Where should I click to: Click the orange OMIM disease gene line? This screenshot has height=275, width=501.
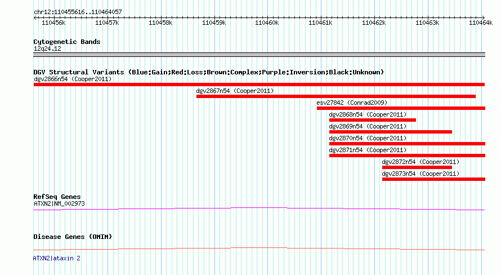[259, 249]
